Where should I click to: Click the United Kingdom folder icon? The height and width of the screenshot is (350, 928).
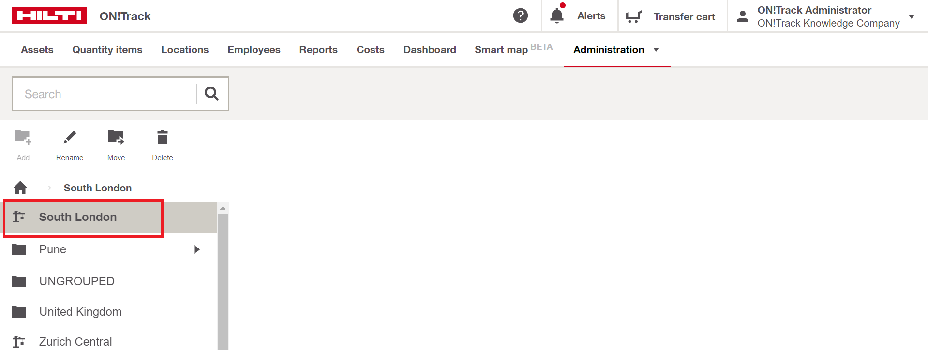tap(19, 312)
